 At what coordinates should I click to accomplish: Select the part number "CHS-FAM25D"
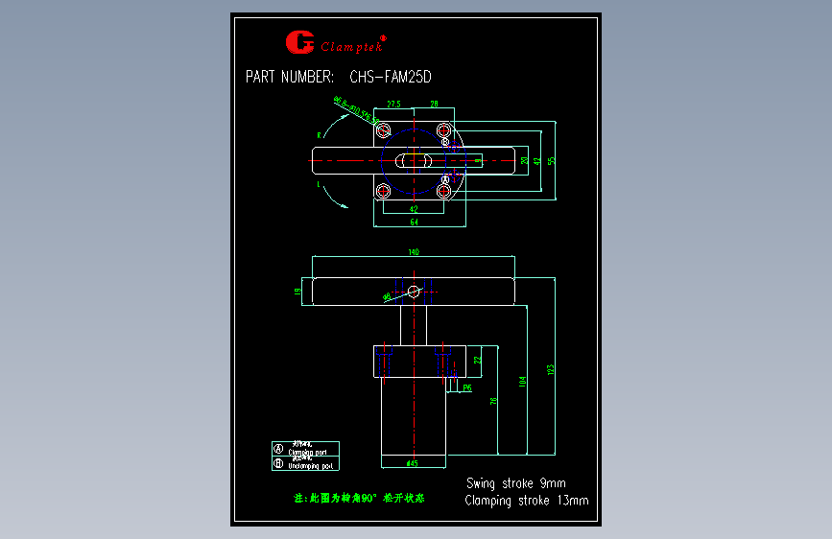pos(391,77)
